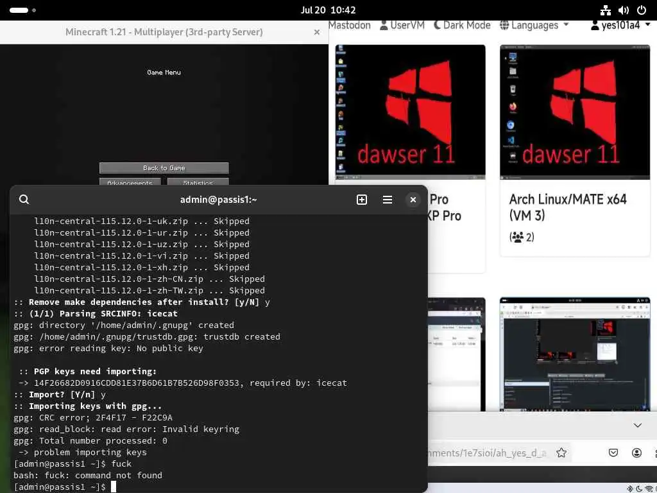Click the terminal prompt line at bottom
Image resolution: width=657 pixels, height=493 pixels.
click(65, 487)
